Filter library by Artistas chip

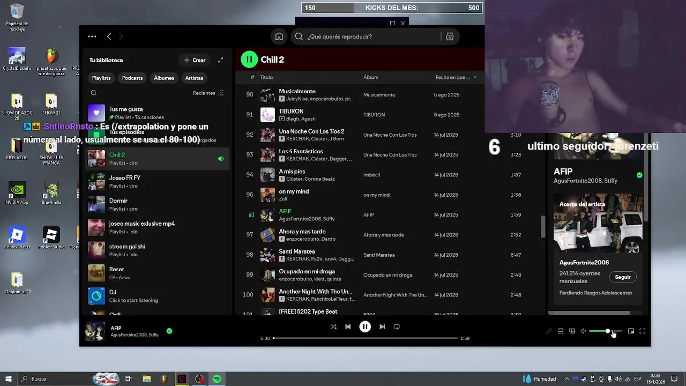194,78
